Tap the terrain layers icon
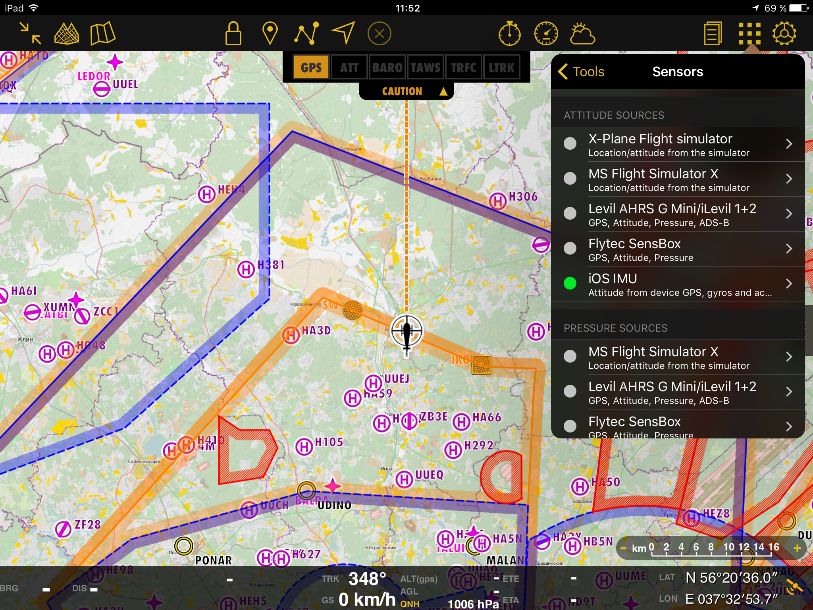The image size is (813, 610). [66, 33]
